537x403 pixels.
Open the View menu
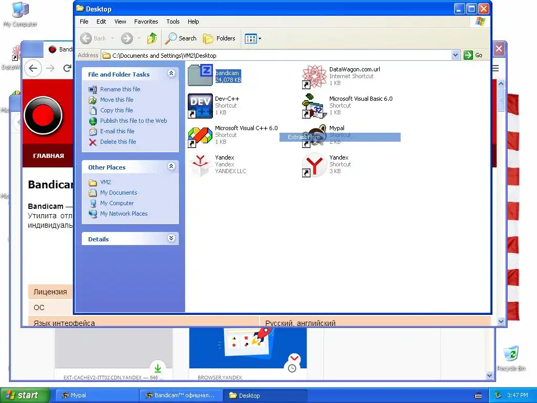[x=120, y=22]
